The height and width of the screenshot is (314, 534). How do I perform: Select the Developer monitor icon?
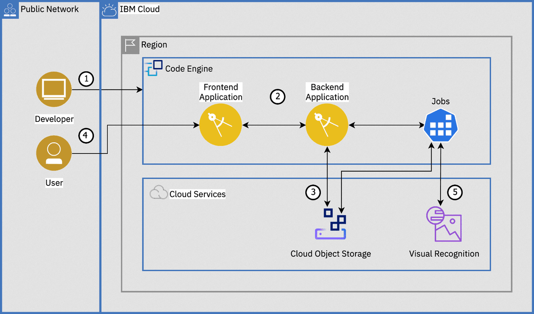54,90
